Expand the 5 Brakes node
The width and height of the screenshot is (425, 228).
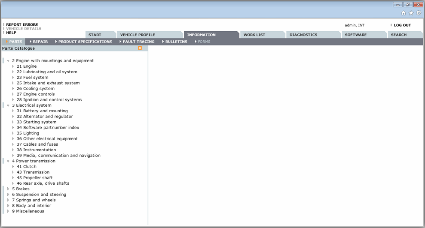click(x=8, y=189)
